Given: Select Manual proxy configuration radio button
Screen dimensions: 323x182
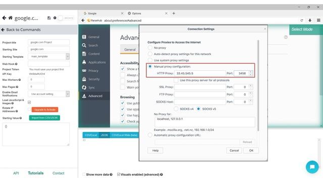Looking at the screenshot, I should click(150, 66).
